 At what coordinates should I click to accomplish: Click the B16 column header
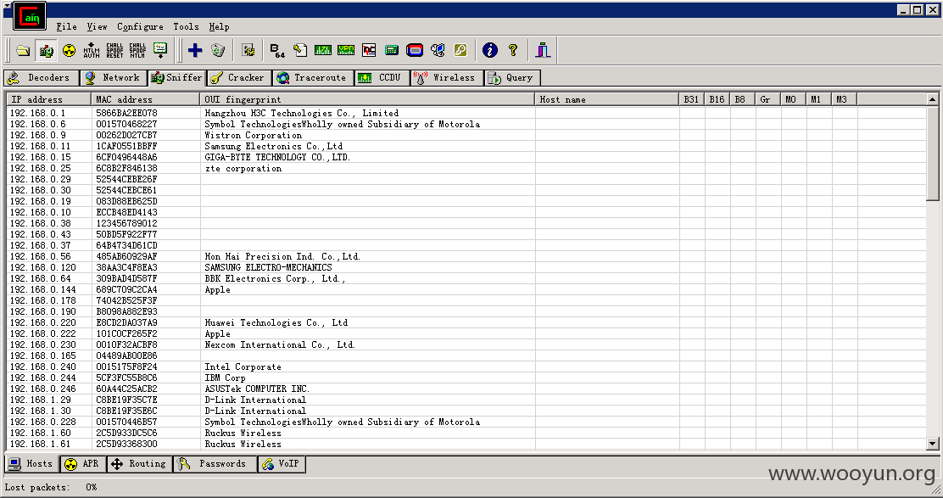coord(717,99)
